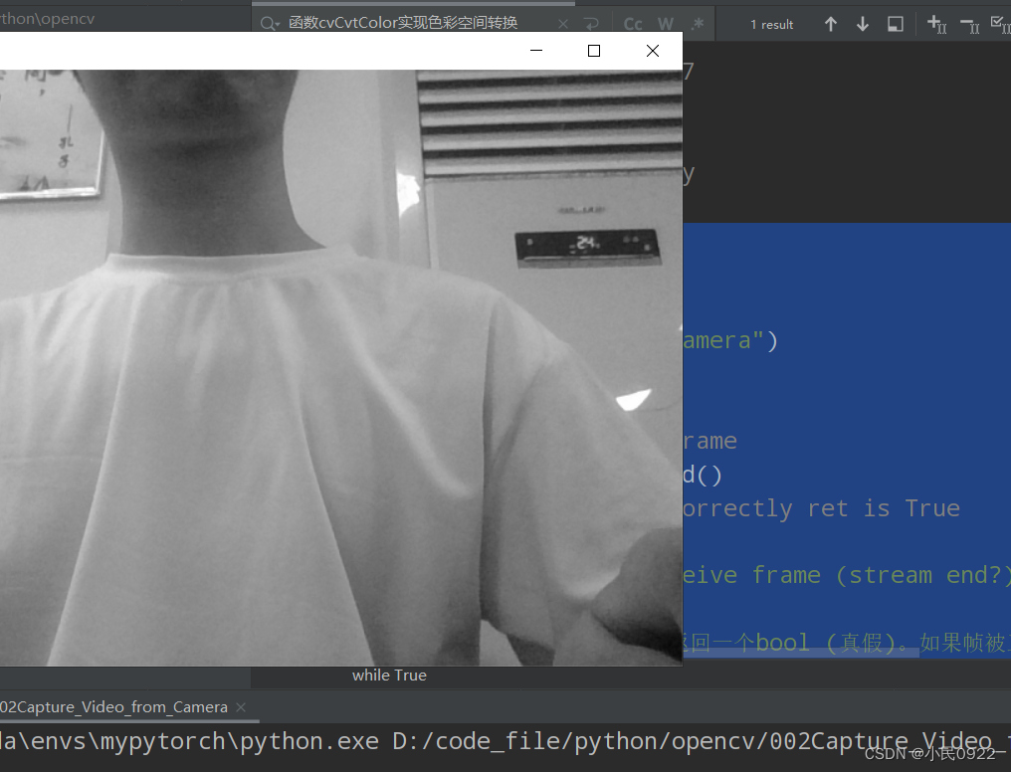Jump to next occurrence with down arrow
This screenshot has width=1011, height=772.
(862, 23)
